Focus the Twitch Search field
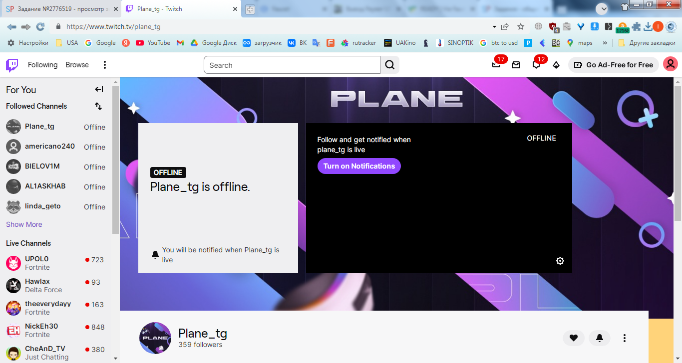The image size is (682, 363). [292, 65]
